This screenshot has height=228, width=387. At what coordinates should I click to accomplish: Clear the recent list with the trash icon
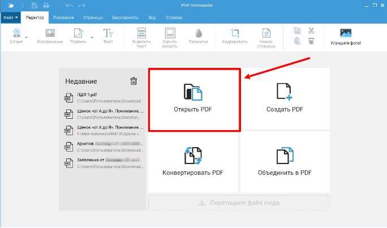coord(134,81)
